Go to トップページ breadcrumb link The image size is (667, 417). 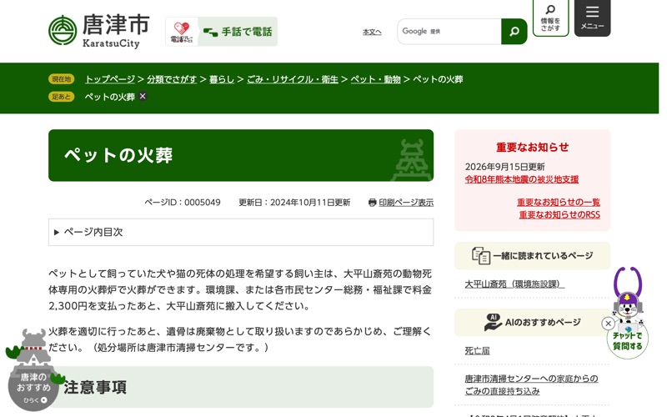(110, 79)
